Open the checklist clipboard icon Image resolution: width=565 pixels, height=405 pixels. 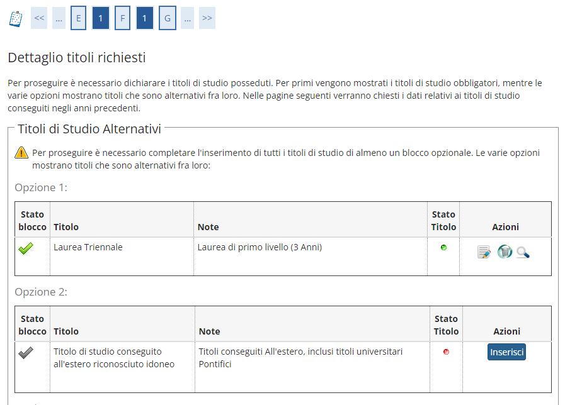click(x=16, y=19)
